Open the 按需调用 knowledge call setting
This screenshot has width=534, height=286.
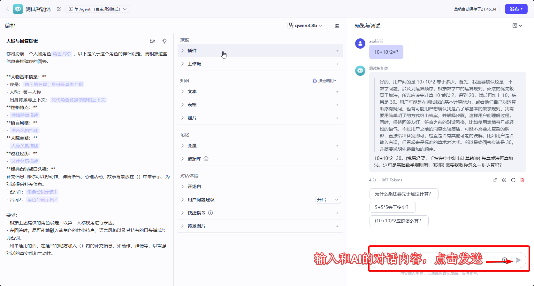click(325, 81)
